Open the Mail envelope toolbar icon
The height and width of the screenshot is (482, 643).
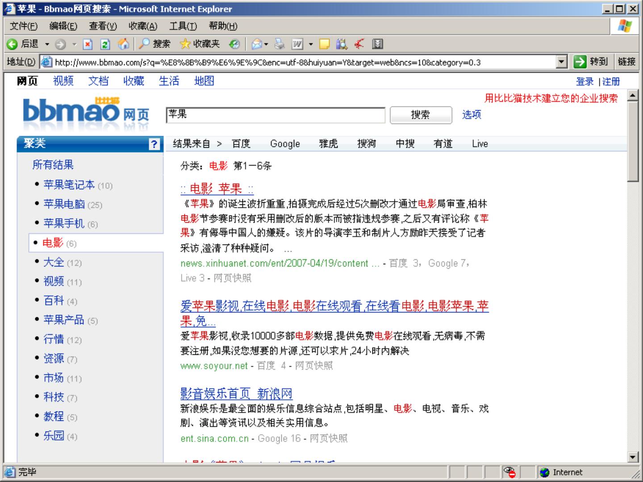point(256,44)
